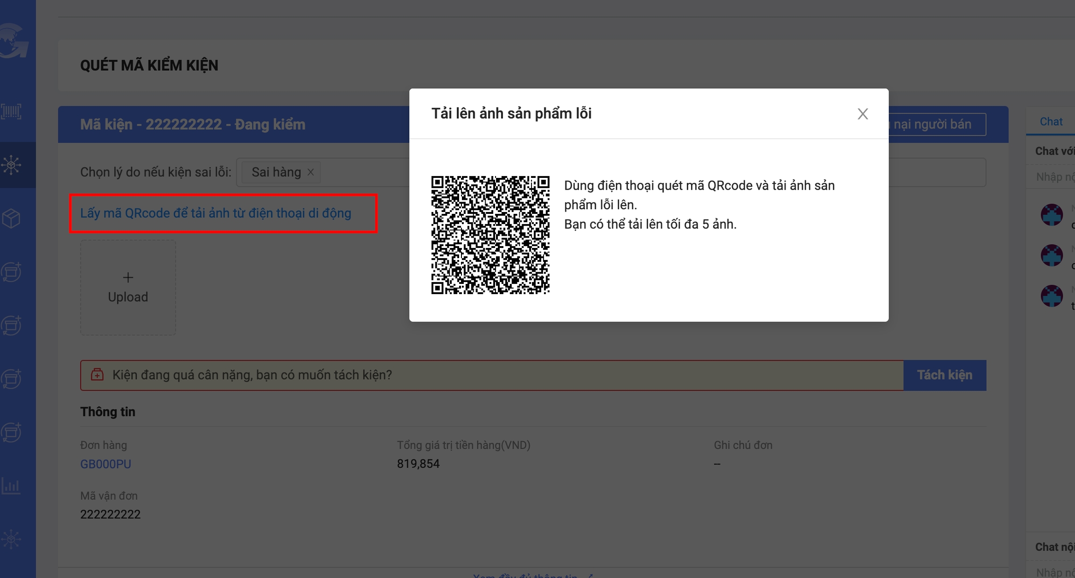
Task: Switch to the Chat tab
Action: tap(1051, 122)
